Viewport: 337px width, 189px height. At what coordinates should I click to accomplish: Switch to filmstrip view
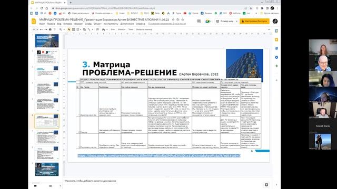click(x=35, y=186)
